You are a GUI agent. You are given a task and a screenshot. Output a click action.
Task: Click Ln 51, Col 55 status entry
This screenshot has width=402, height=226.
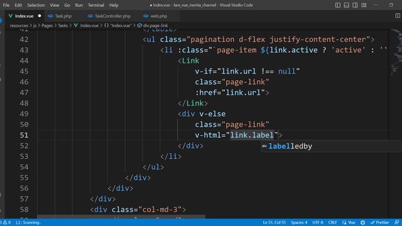pyautogui.click(x=274, y=222)
